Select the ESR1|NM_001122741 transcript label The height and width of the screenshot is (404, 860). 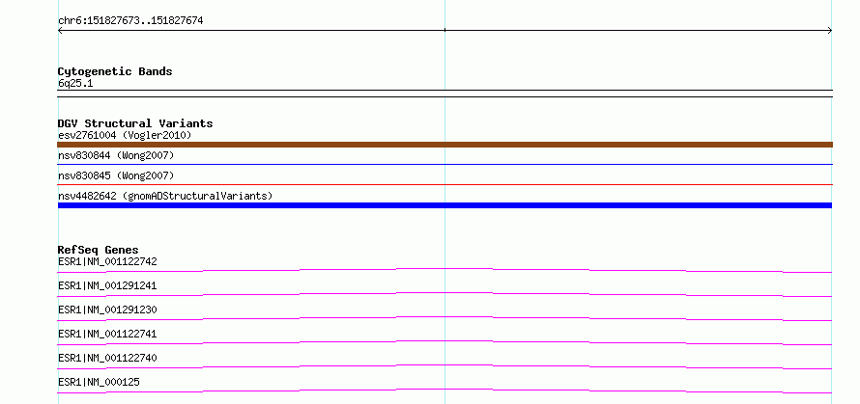coord(107,334)
